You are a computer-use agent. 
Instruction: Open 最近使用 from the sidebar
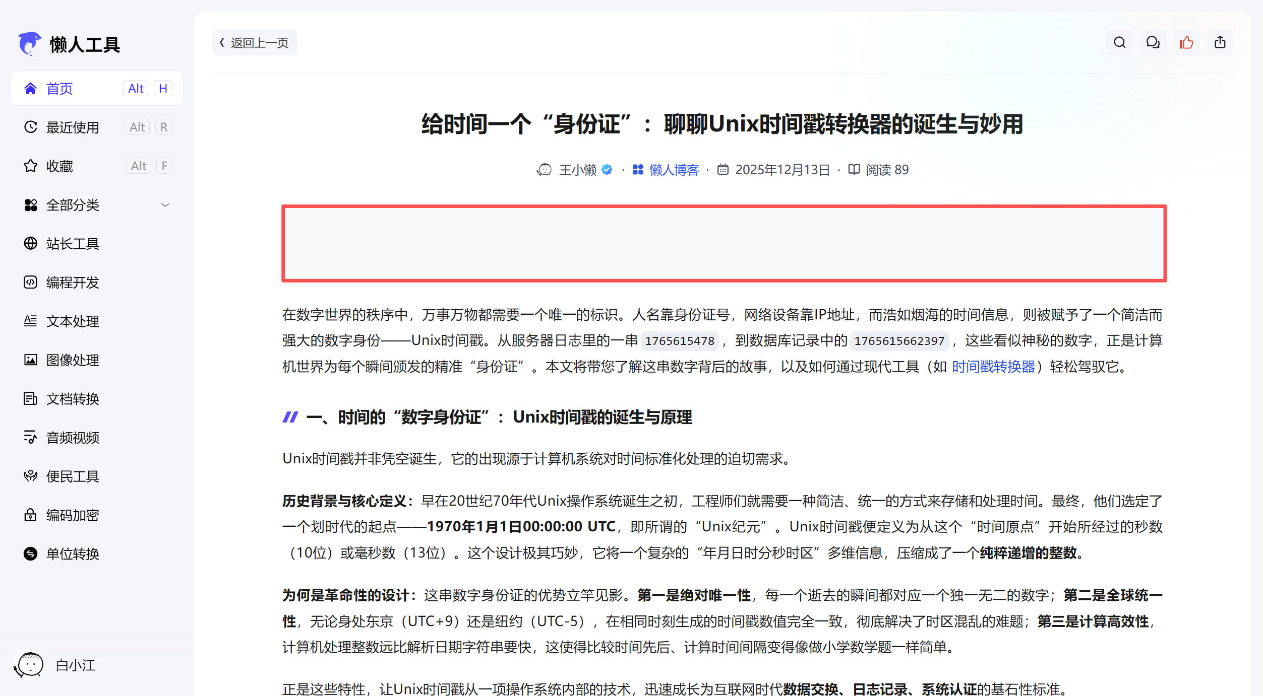(x=73, y=127)
